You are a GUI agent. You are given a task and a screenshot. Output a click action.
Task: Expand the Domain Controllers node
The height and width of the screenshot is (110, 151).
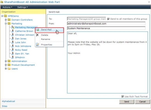[6, 20]
